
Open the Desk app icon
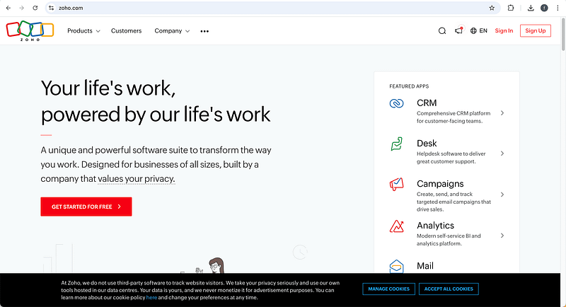coord(396,144)
